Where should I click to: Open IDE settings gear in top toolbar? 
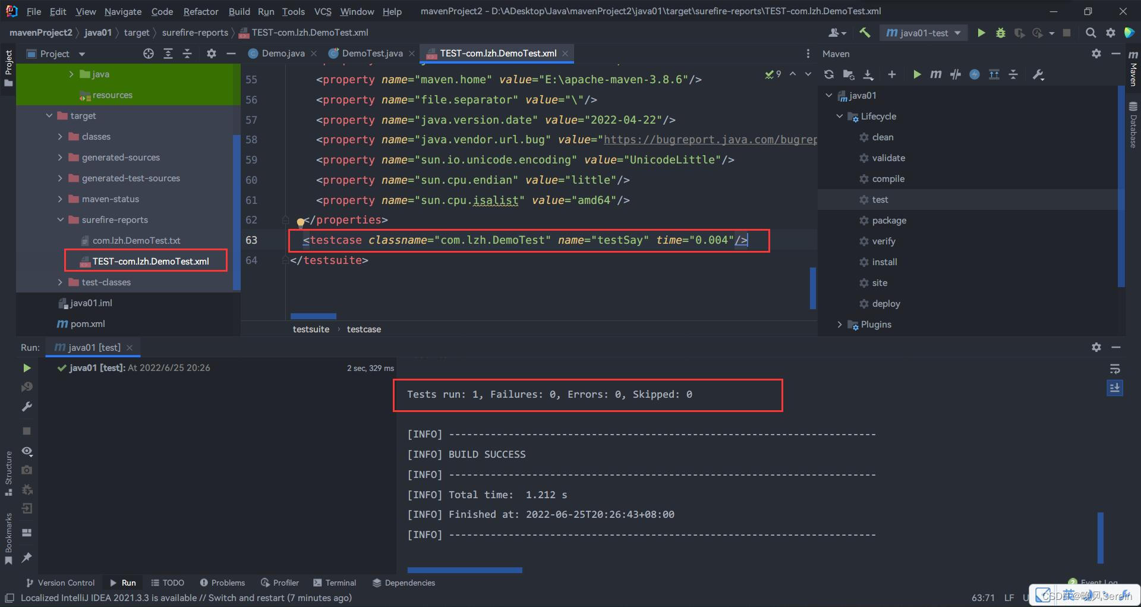click(1110, 33)
